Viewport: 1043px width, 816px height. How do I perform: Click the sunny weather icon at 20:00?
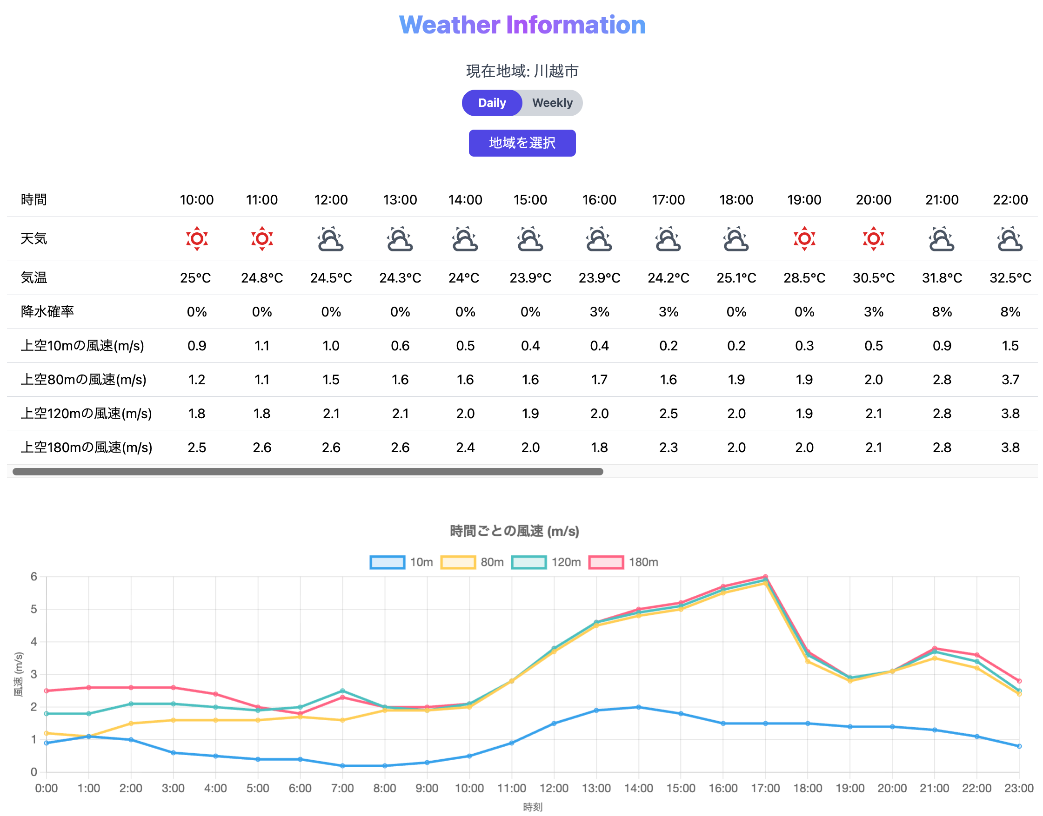873,238
